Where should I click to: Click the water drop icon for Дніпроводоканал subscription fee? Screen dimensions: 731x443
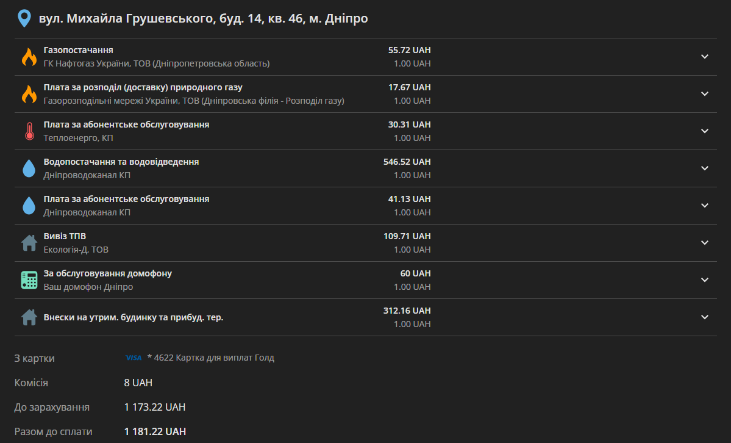pos(29,206)
